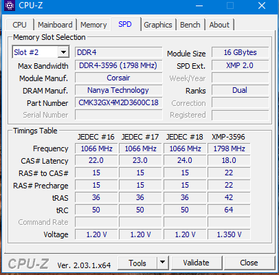Image resolution: width=279 pixels, height=275 pixels.
Task: Click the Module Size value 16 GBytes
Action: coord(241,52)
